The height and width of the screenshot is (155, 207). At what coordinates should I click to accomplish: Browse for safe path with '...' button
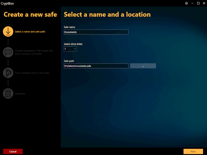[x=143, y=66]
